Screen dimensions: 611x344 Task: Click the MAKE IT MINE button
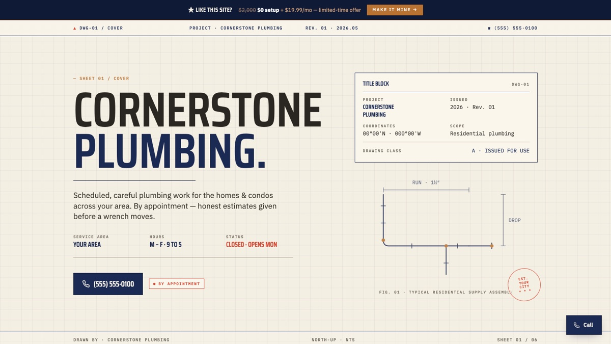395,10
